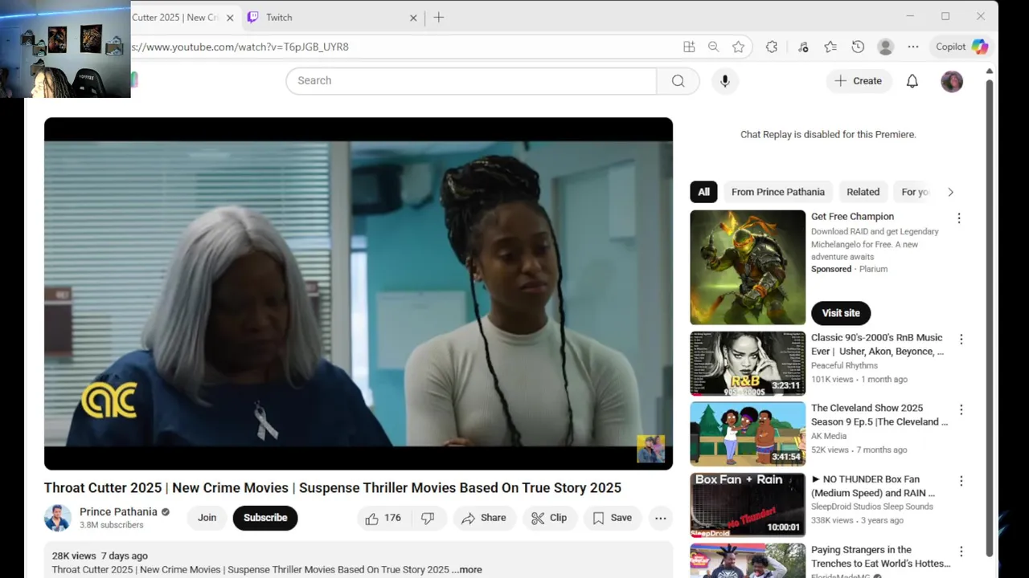Click in the YouTube search field
Viewport: 1029px width, 578px height.
(x=471, y=80)
